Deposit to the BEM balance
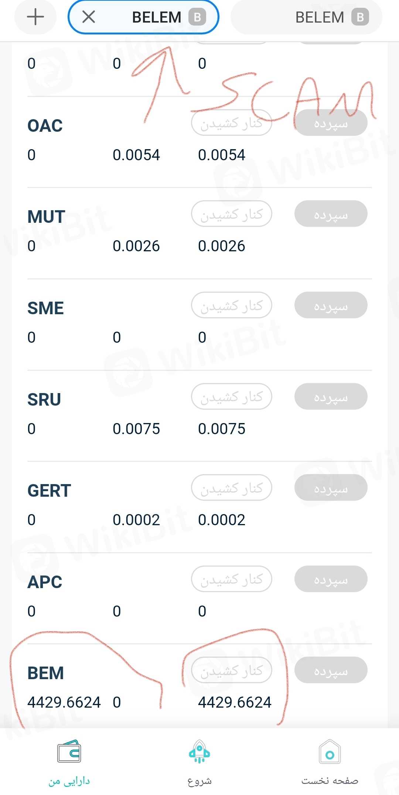Viewport: 399px width, 795px height. pyautogui.click(x=331, y=670)
